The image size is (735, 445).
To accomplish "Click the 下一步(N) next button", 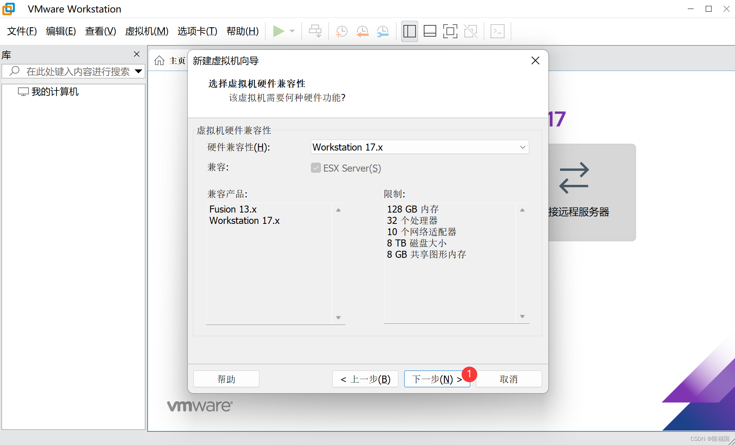I will click(437, 379).
